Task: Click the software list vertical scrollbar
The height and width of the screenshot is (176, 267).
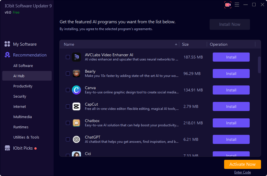Action: (259, 65)
